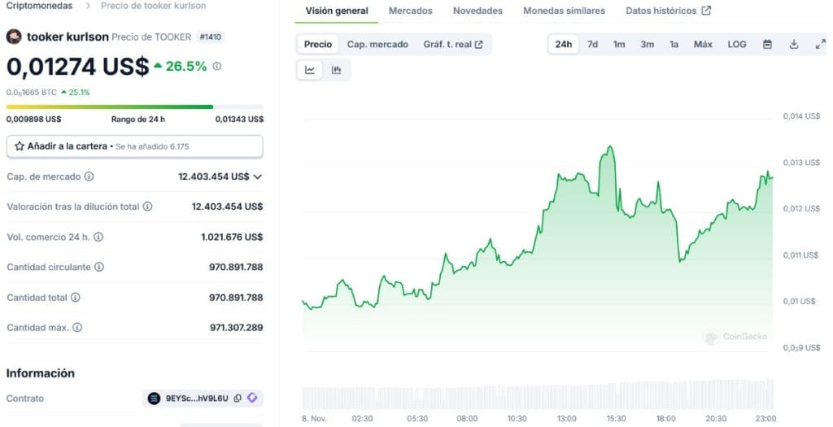Viewport: 833px width, 427px height.
Task: Click the 970.891.788 circulating supply value
Action: click(236, 267)
